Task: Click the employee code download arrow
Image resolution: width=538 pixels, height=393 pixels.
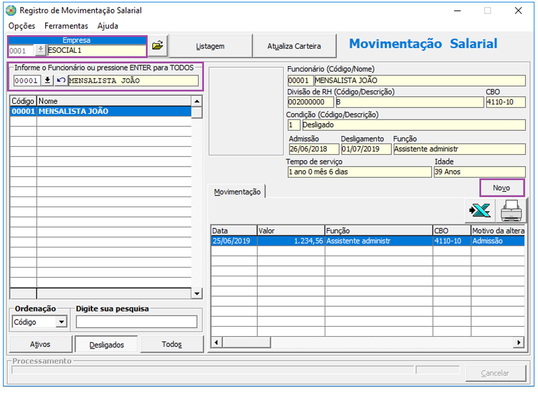Action: coord(47,80)
